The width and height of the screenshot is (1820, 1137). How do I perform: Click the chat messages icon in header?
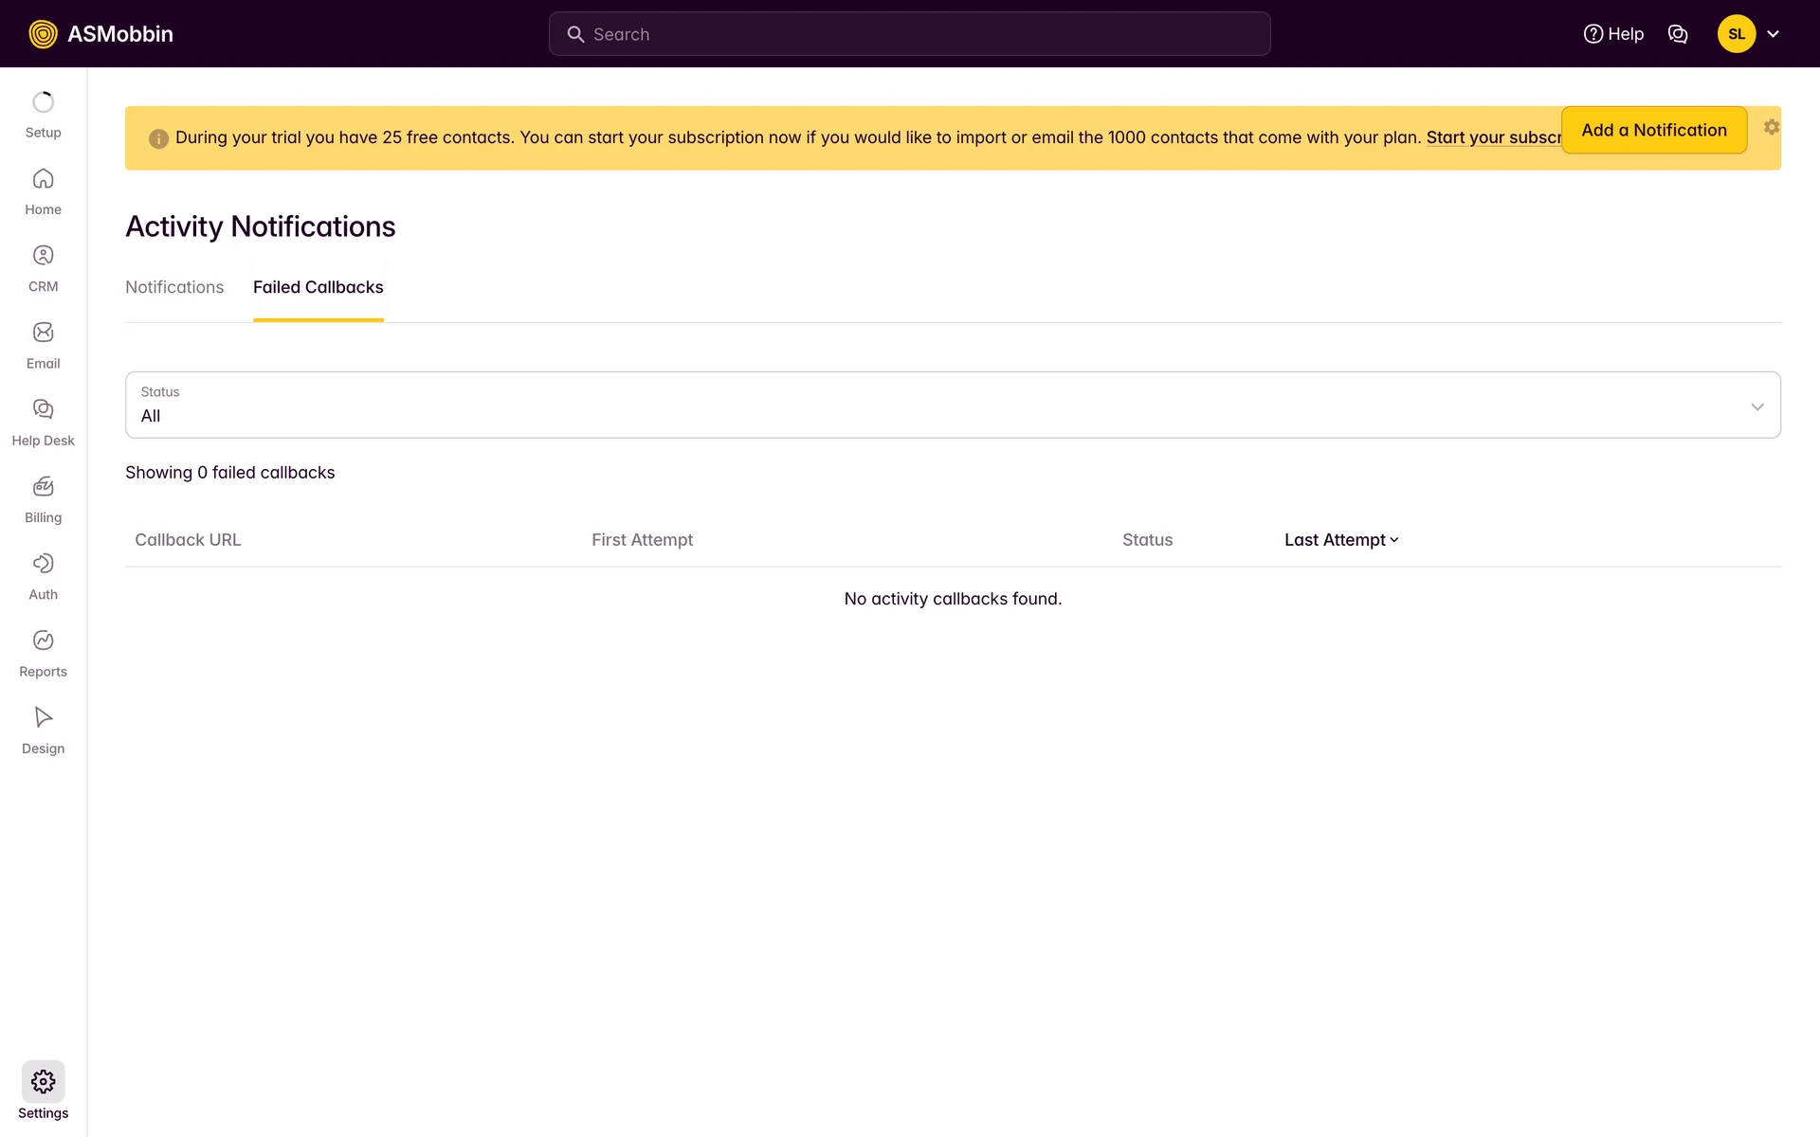1678,34
